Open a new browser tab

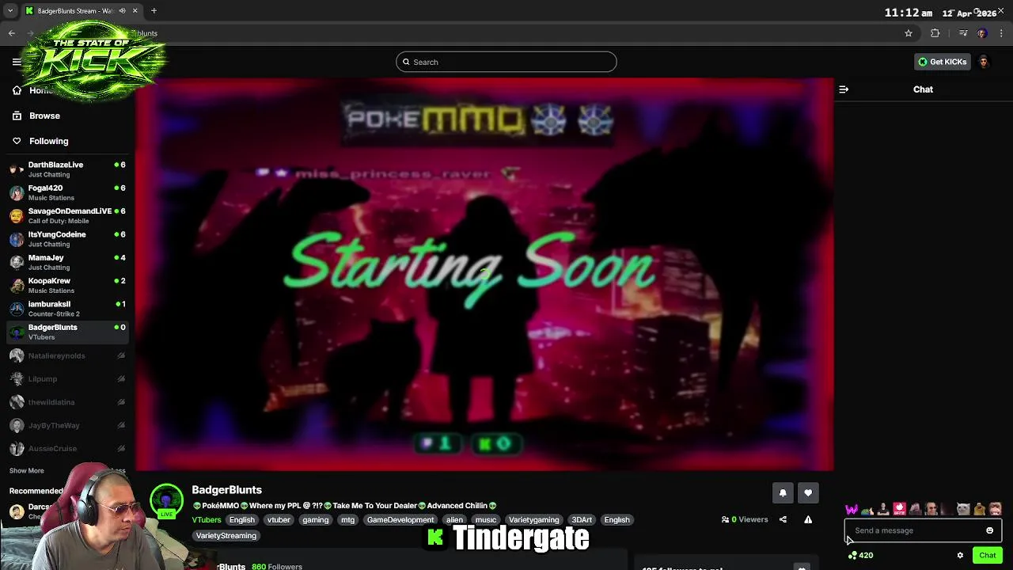(154, 11)
